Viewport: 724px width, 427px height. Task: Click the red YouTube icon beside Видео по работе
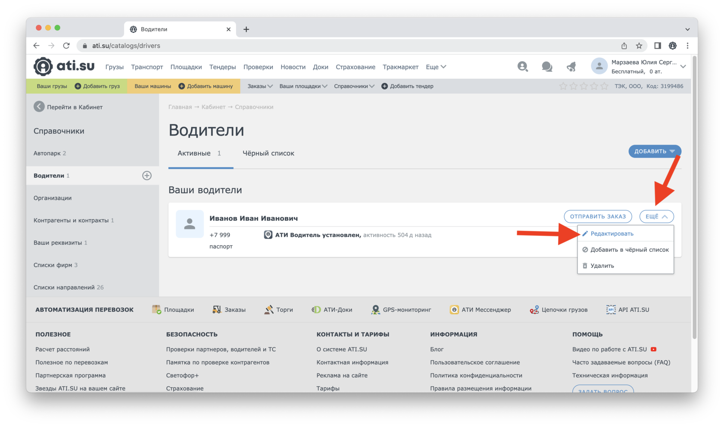point(654,349)
